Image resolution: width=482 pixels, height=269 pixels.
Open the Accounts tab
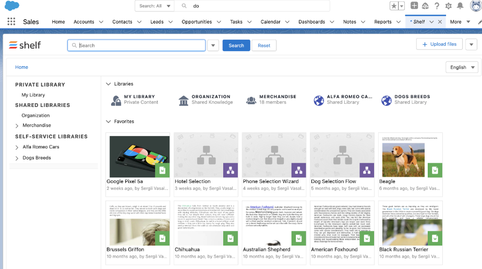coord(84,22)
